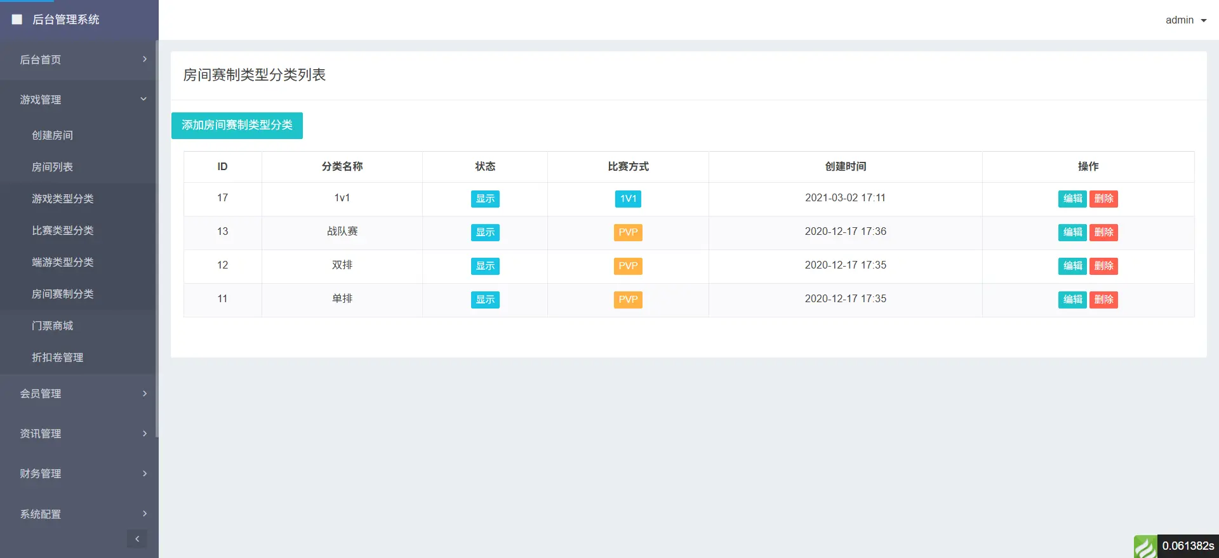Expand the 系统配置 menu
Viewport: 1219px width, 558px height.
tap(79, 514)
